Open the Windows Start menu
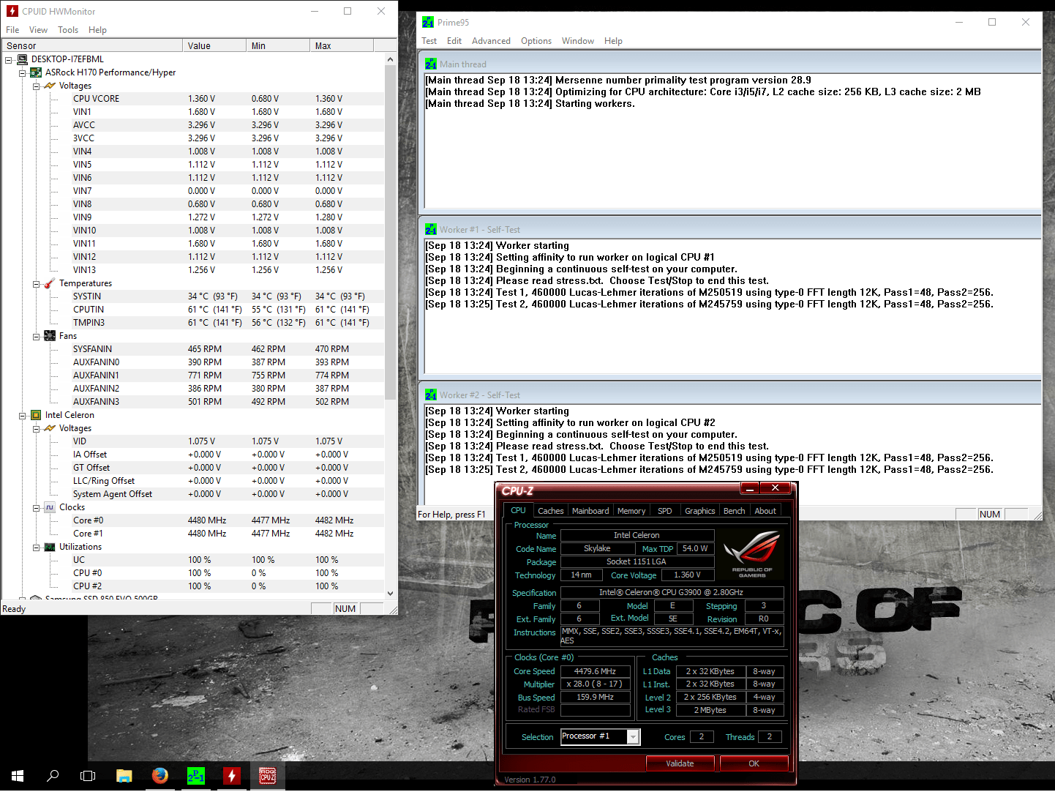Image resolution: width=1055 pixels, height=792 pixels. point(18,776)
